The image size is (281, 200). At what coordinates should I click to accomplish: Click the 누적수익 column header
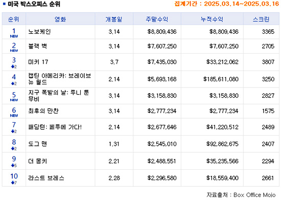212,19
